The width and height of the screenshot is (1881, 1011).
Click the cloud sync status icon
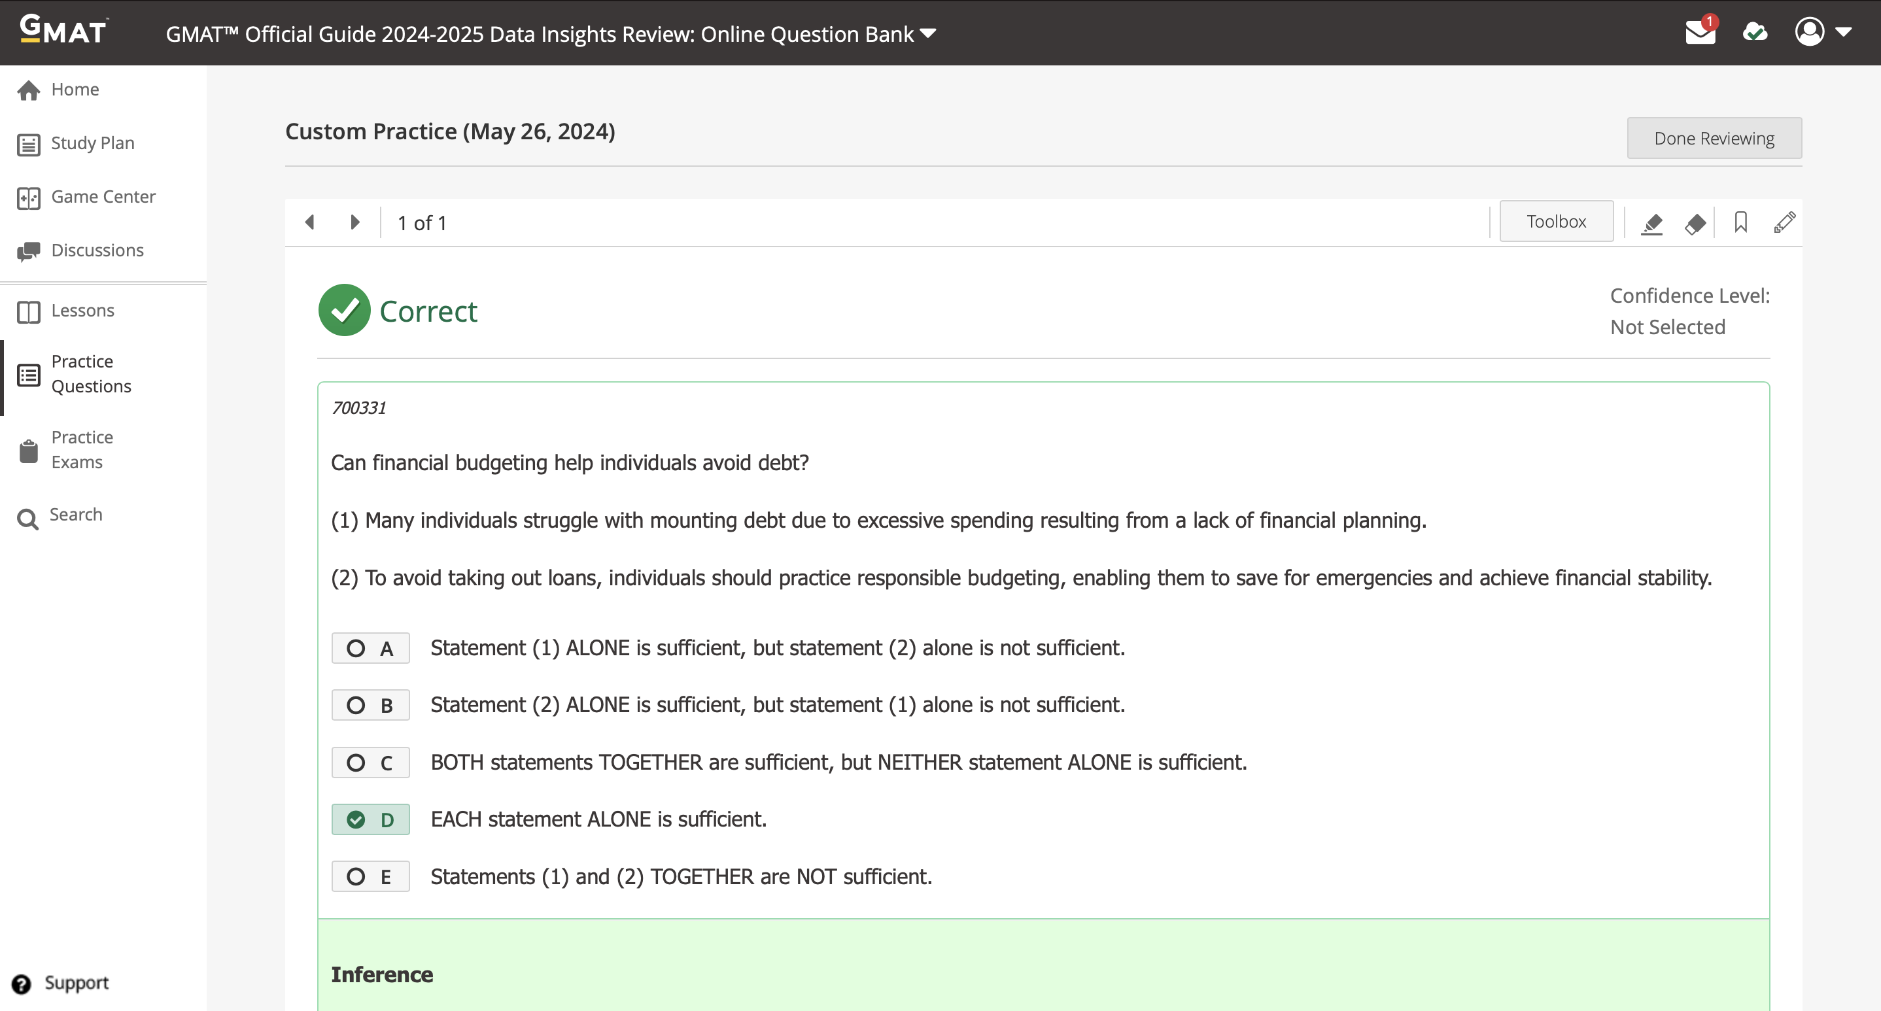click(1755, 33)
